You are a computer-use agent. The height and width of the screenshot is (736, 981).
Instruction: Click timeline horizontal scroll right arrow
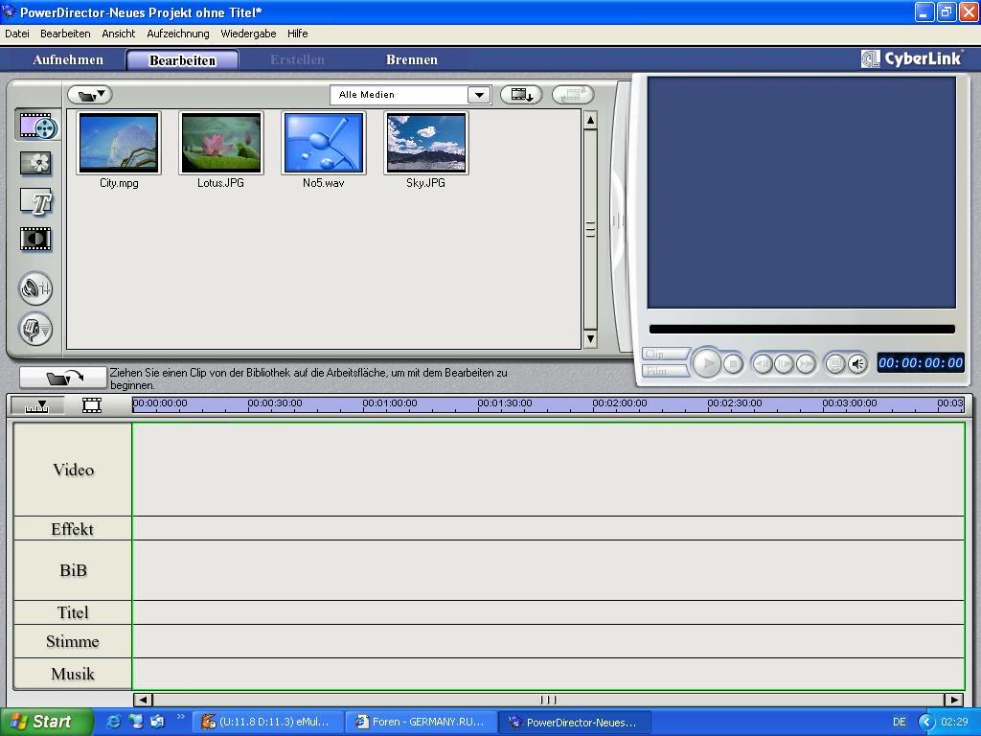[954, 700]
